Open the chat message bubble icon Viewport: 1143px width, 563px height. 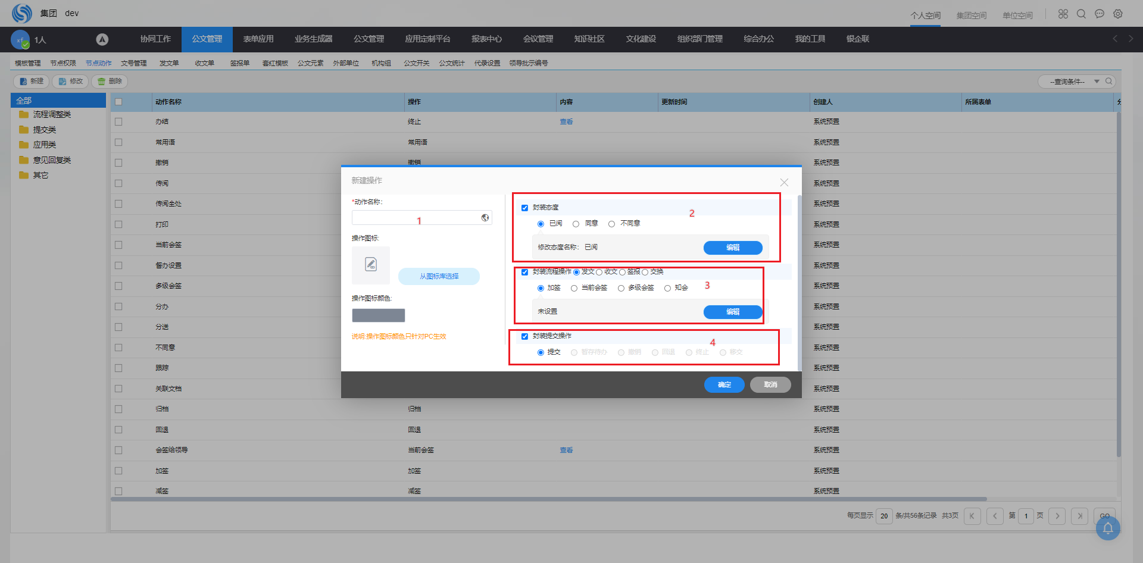tap(1100, 14)
